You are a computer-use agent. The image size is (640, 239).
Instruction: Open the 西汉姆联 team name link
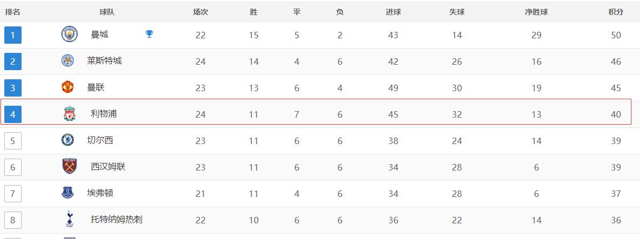tap(108, 167)
